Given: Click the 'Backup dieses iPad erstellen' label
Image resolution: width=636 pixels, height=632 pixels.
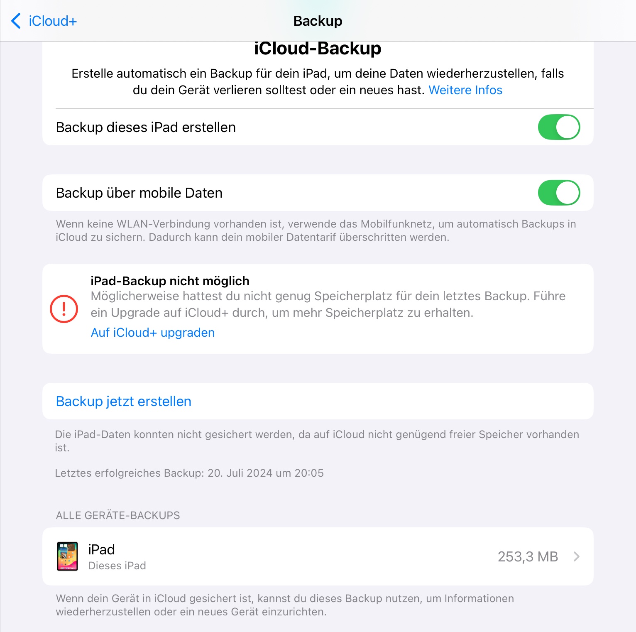Looking at the screenshot, I should pyautogui.click(x=146, y=127).
